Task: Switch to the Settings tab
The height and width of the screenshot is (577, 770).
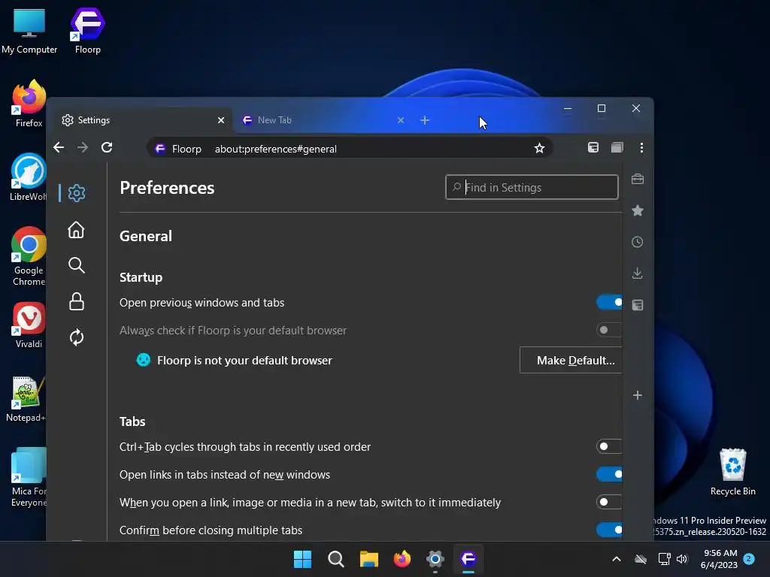Action: 141,120
